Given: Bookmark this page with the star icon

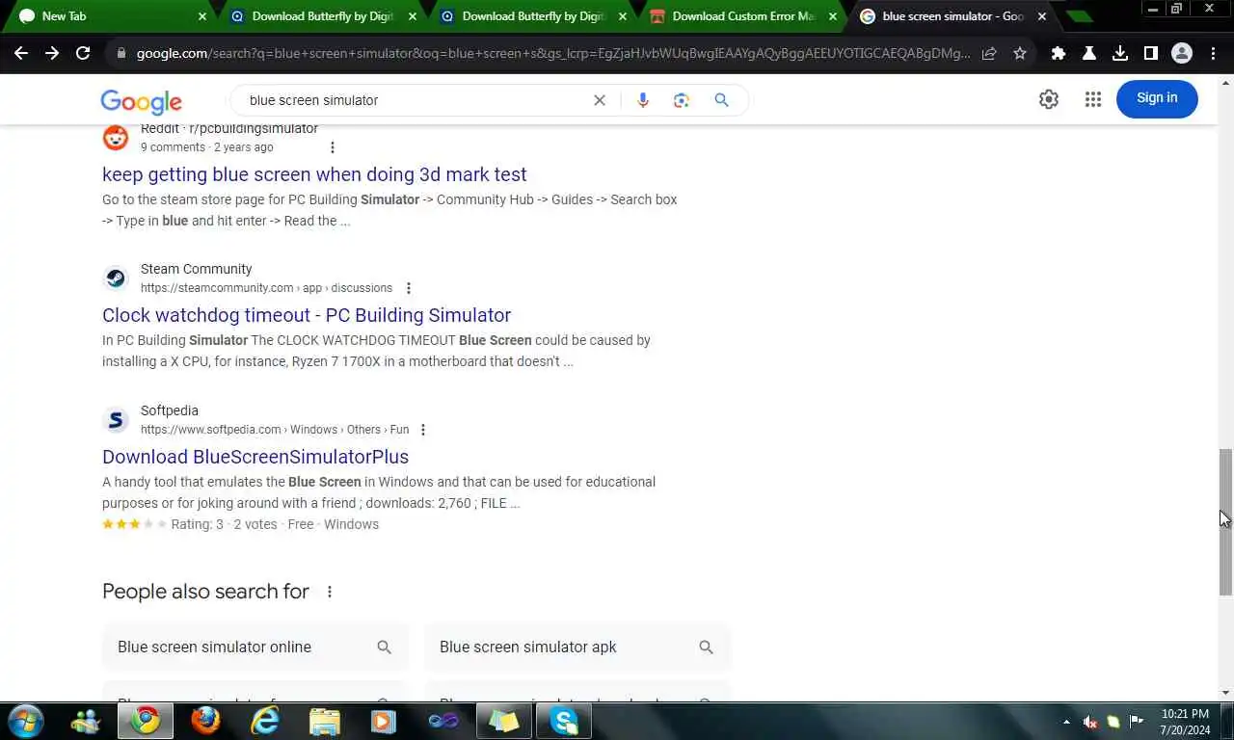Looking at the screenshot, I should point(1020,54).
